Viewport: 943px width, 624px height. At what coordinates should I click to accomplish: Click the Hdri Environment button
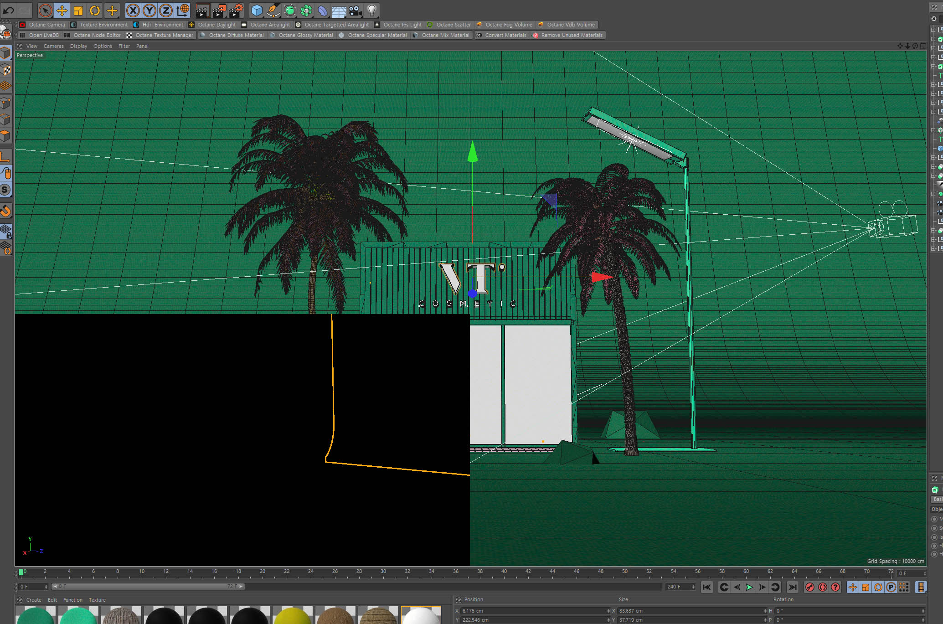tap(158, 25)
